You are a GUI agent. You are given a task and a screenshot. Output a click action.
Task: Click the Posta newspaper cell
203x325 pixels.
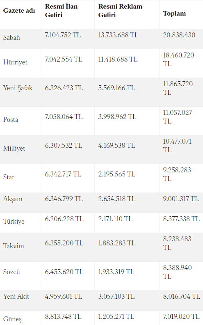click(11, 119)
